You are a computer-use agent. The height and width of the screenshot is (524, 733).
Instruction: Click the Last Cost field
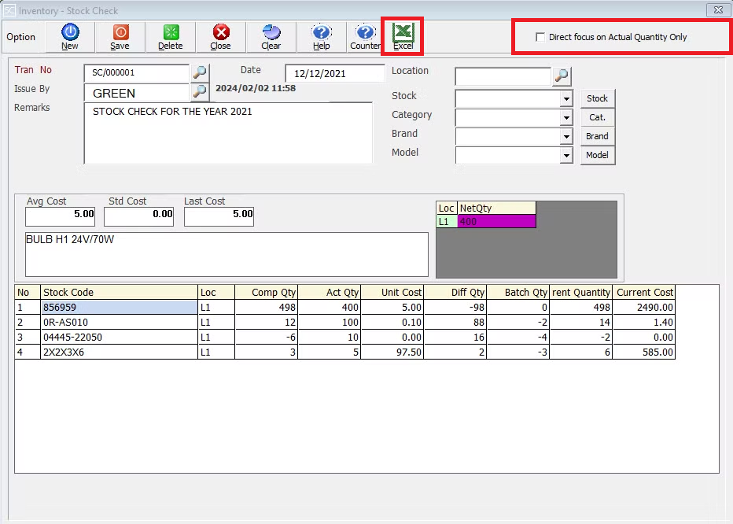[219, 216]
